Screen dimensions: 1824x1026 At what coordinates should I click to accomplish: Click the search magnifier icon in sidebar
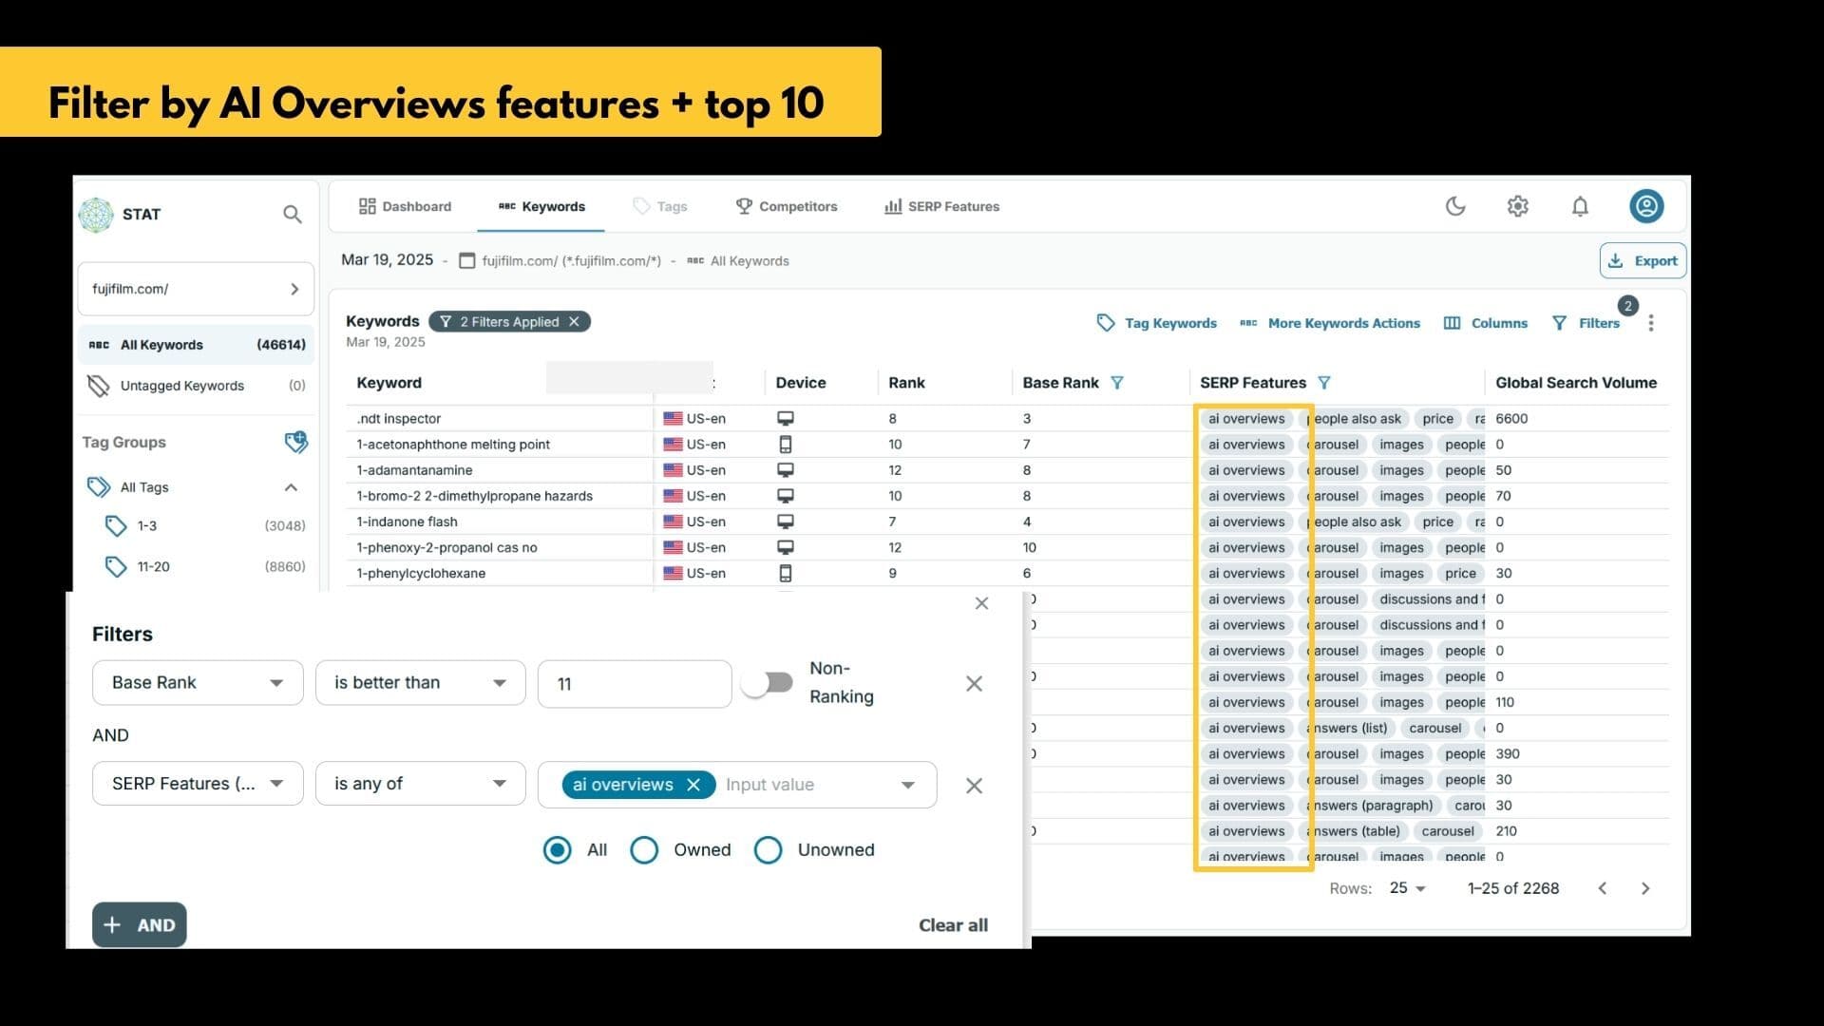293,215
